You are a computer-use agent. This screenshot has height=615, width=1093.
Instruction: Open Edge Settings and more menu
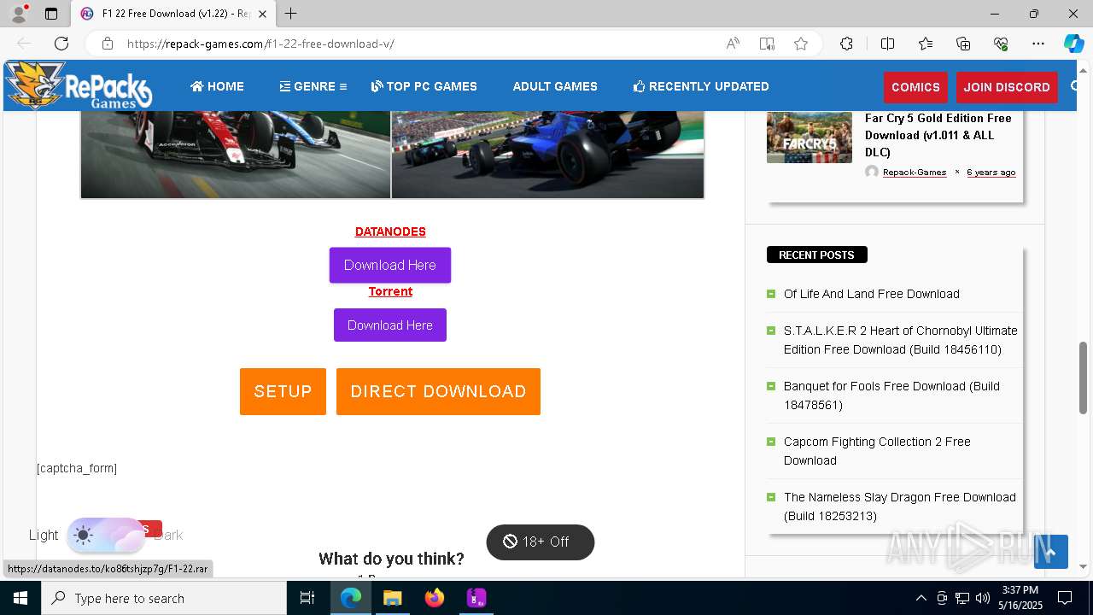1038,44
